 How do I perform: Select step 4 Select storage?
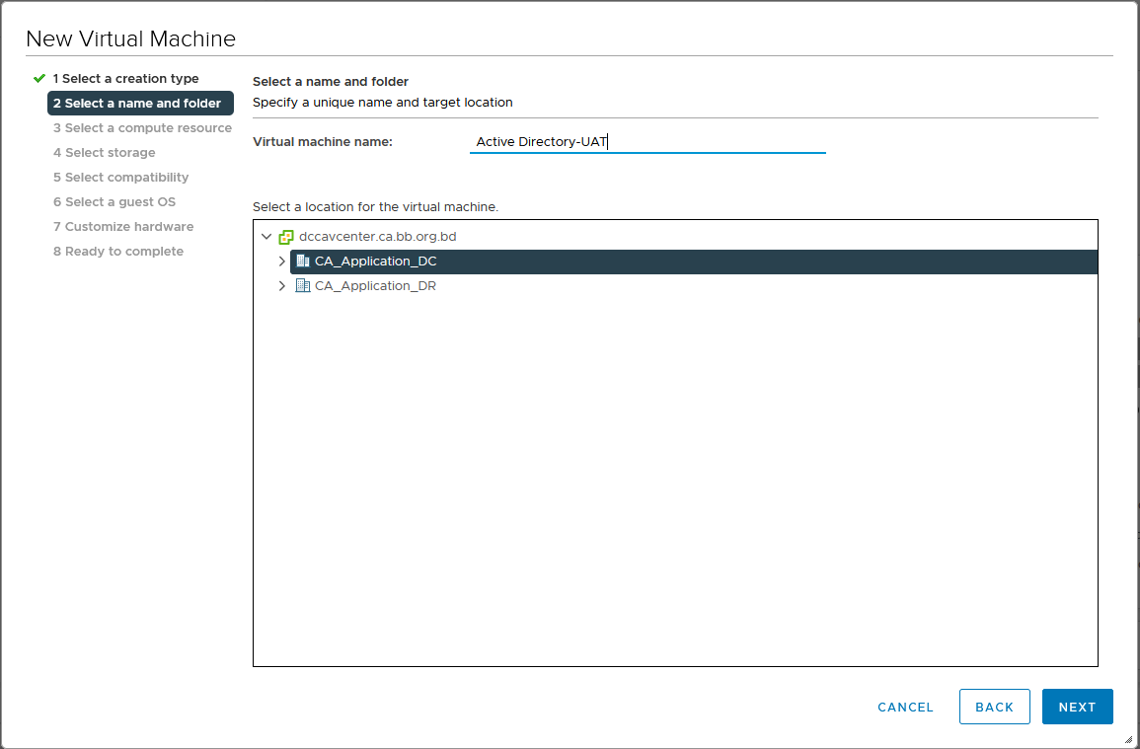coord(104,153)
